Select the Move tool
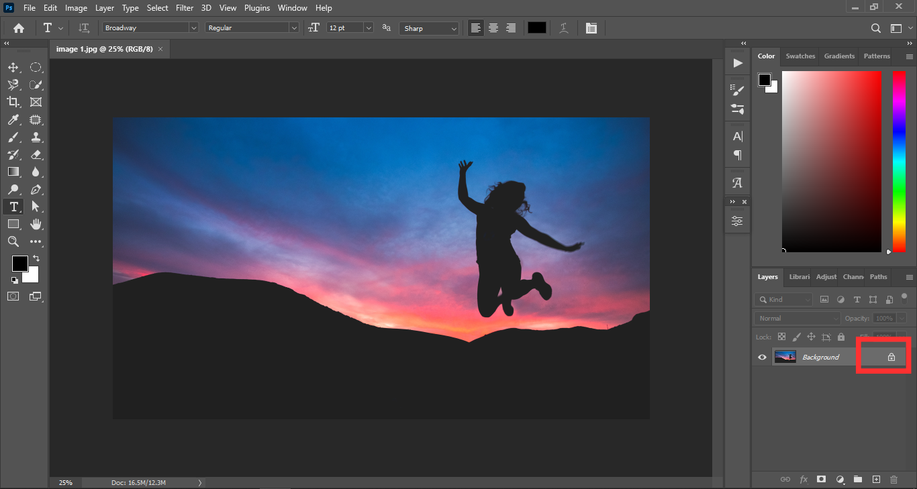 (13, 67)
